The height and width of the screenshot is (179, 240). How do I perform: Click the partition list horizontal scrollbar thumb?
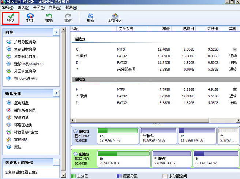(142, 120)
